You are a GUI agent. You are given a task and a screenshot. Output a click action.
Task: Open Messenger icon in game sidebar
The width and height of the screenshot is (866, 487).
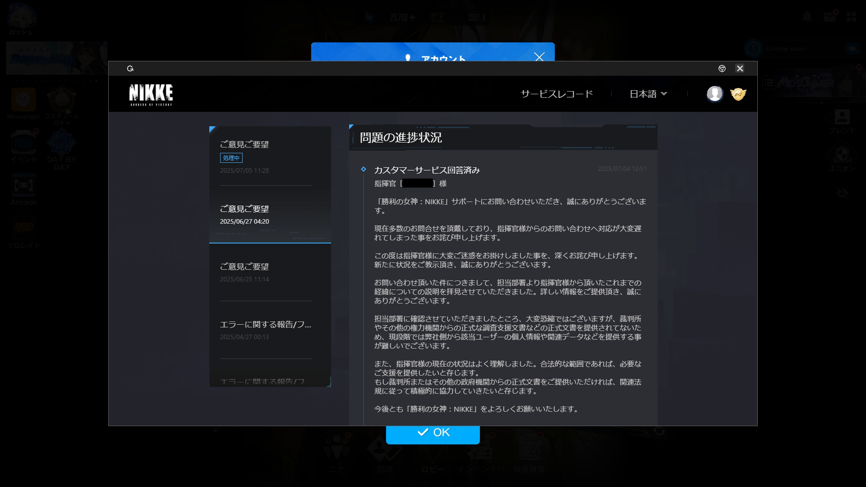pos(23,103)
